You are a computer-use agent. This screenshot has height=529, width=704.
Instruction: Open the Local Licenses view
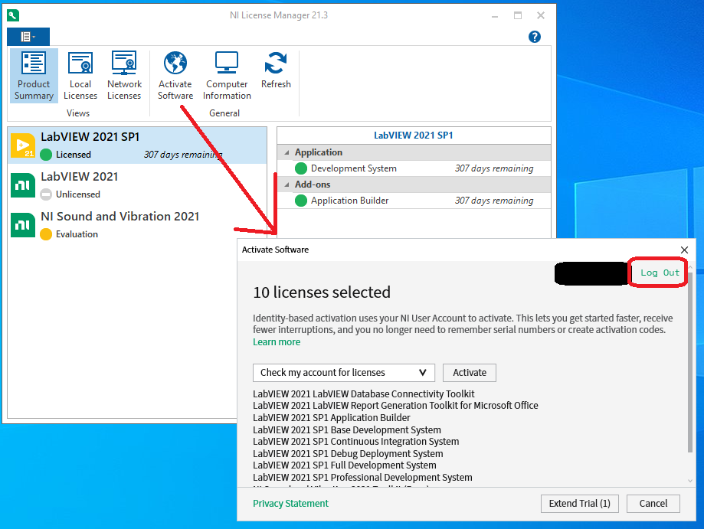pos(80,76)
